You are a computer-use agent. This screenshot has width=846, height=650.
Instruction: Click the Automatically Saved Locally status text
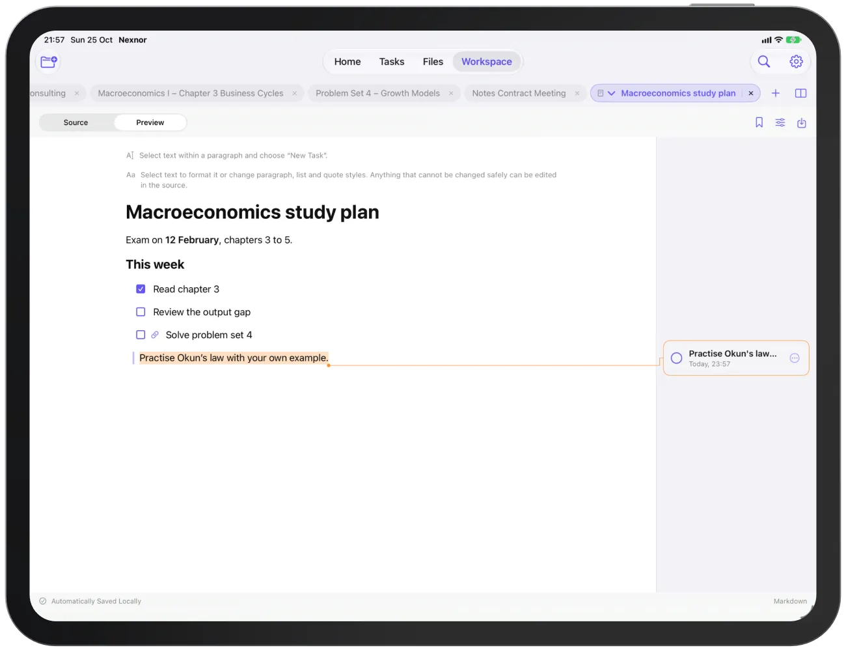click(x=96, y=601)
